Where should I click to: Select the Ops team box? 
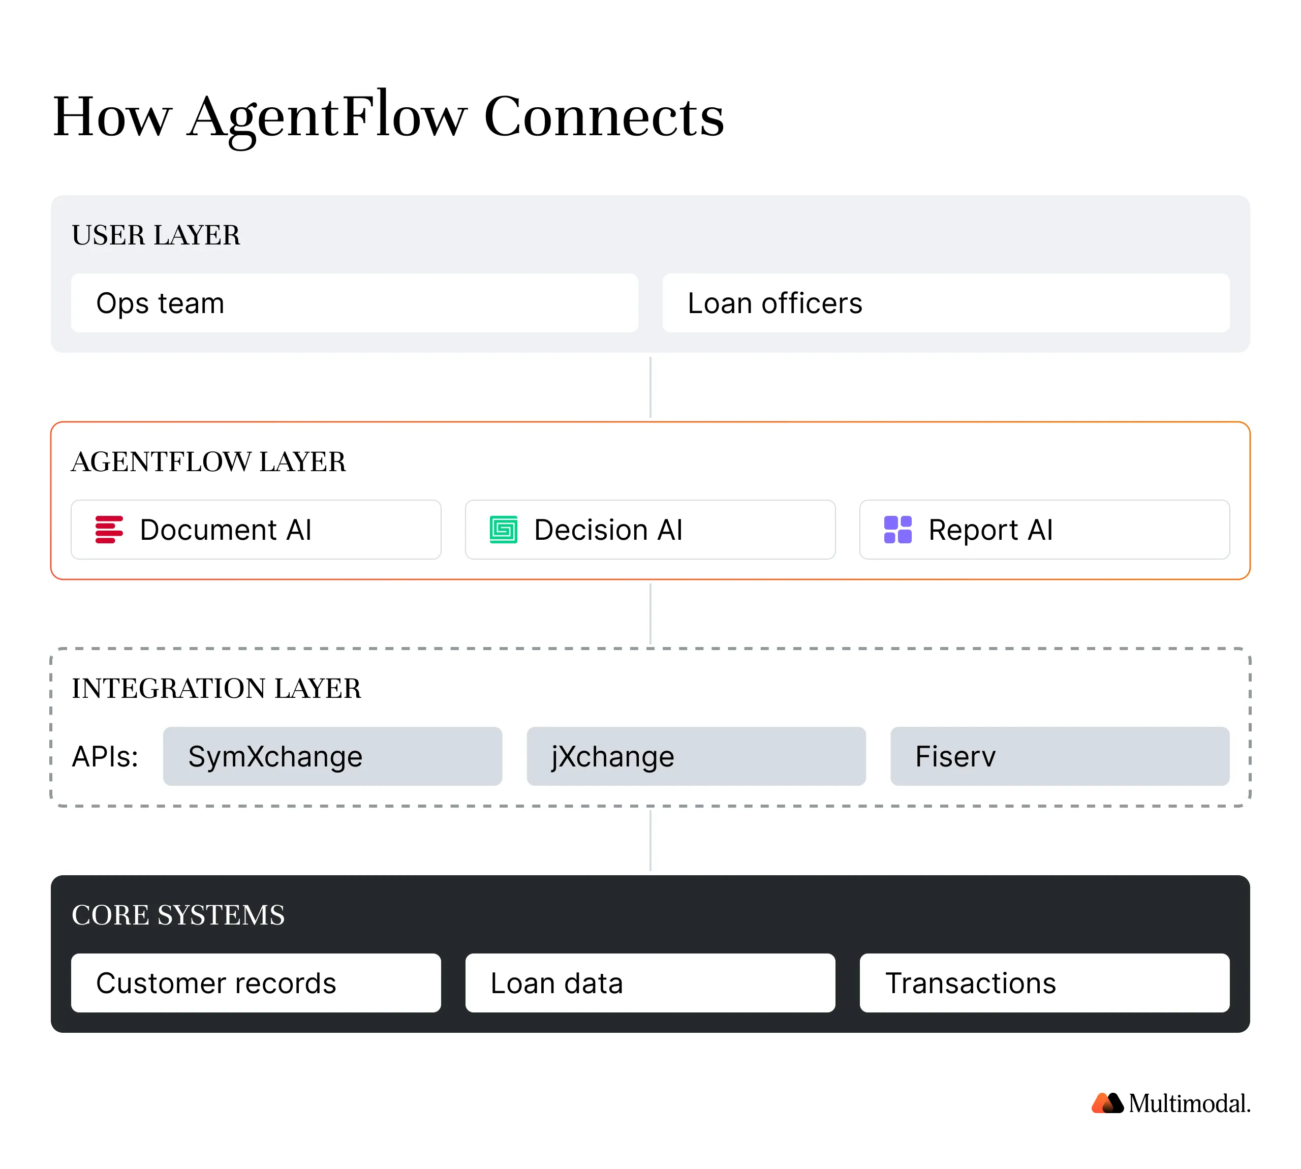point(354,302)
